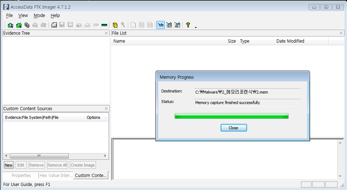This screenshot has height=190, width=347.
Task: Click the Remove Evidence Item icon
Action: pos(35,25)
